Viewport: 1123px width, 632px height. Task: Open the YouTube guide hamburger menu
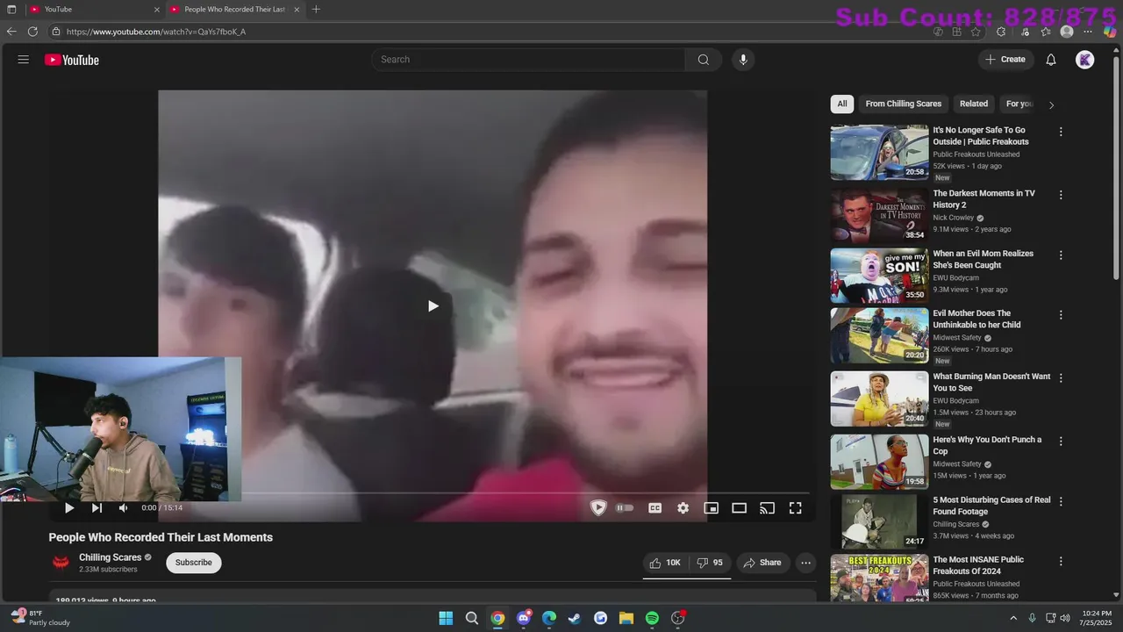(x=24, y=60)
